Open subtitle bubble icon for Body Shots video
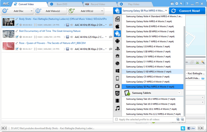207x132 pixels. [x=111, y=25]
